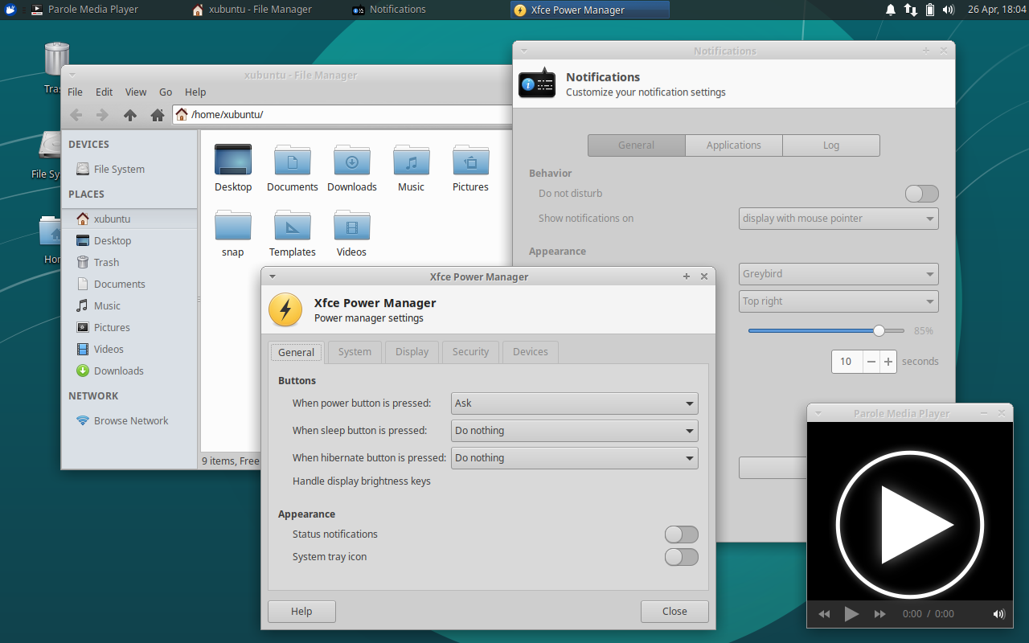The image size is (1029, 643).
Task: Open the Applications tab in Notifications
Action: [x=733, y=145]
